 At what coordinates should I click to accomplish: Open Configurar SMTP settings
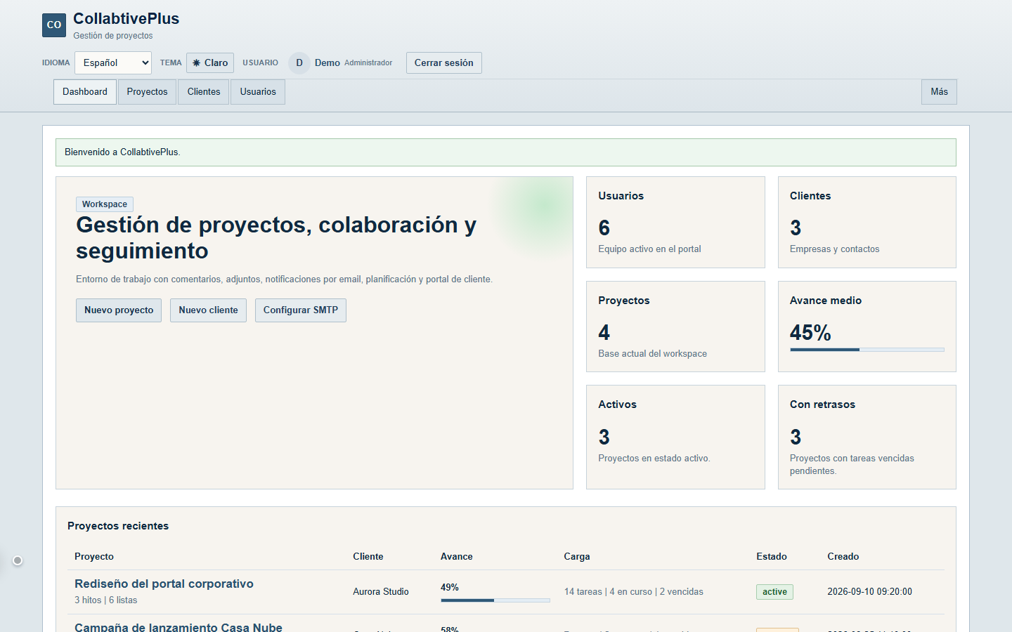(x=301, y=310)
